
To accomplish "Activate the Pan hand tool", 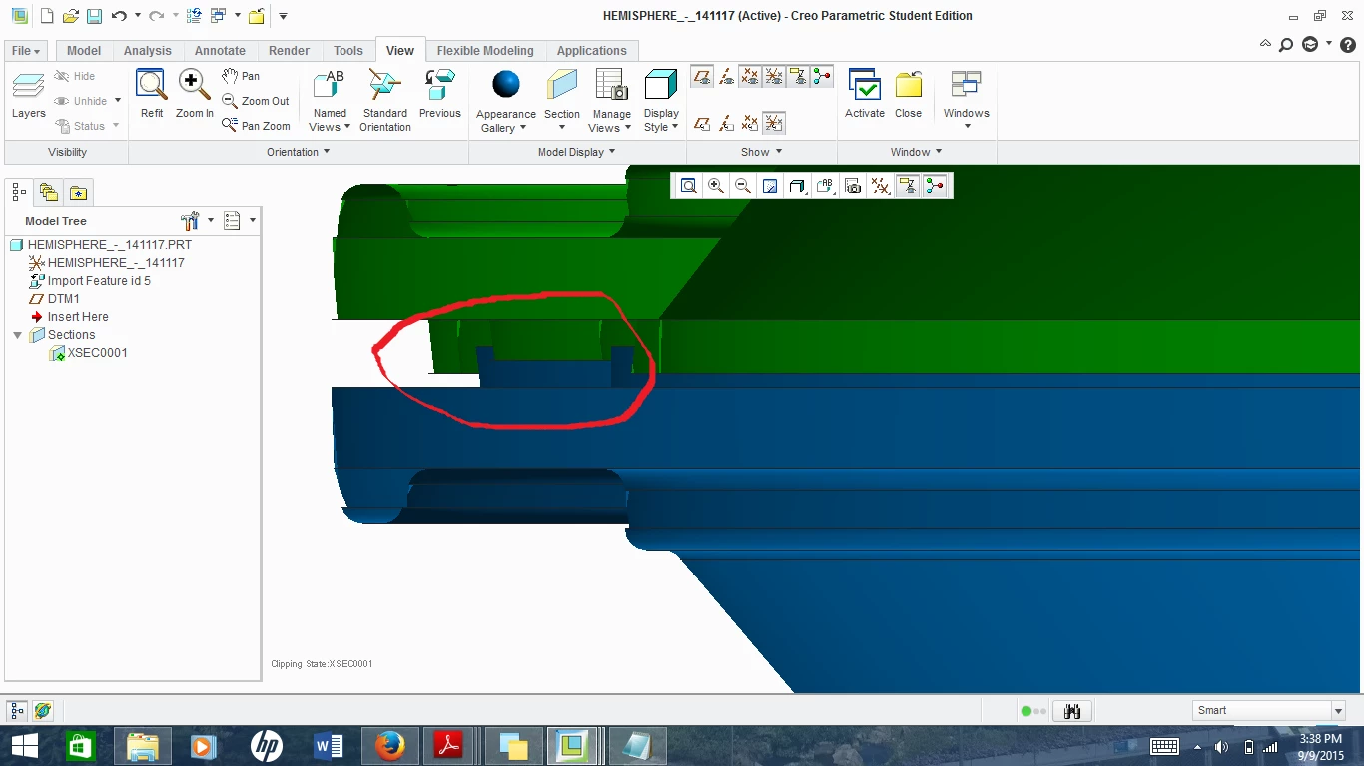I will pyautogui.click(x=241, y=76).
